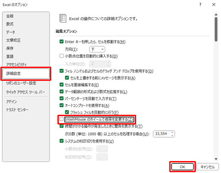Toggle システムの桁区切りを使用する checkbox
221x173 pixels.
click(61, 141)
